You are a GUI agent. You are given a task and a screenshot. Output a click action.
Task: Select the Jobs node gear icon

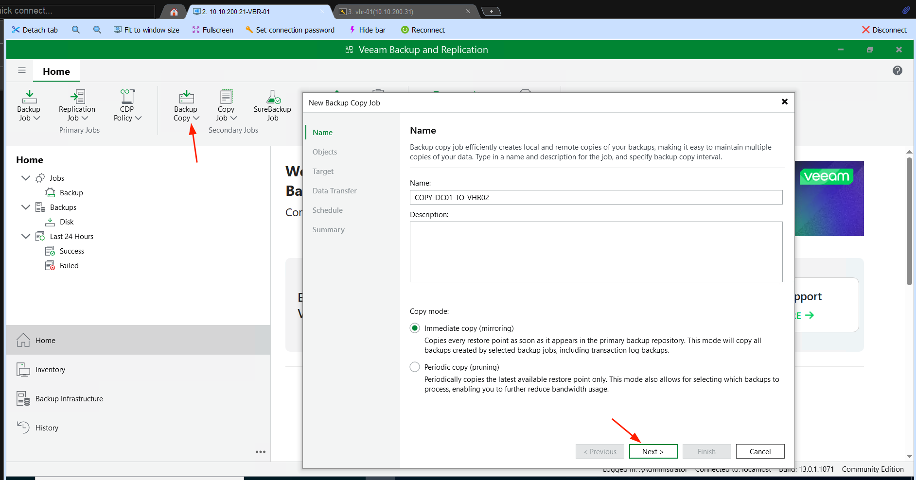tap(40, 178)
